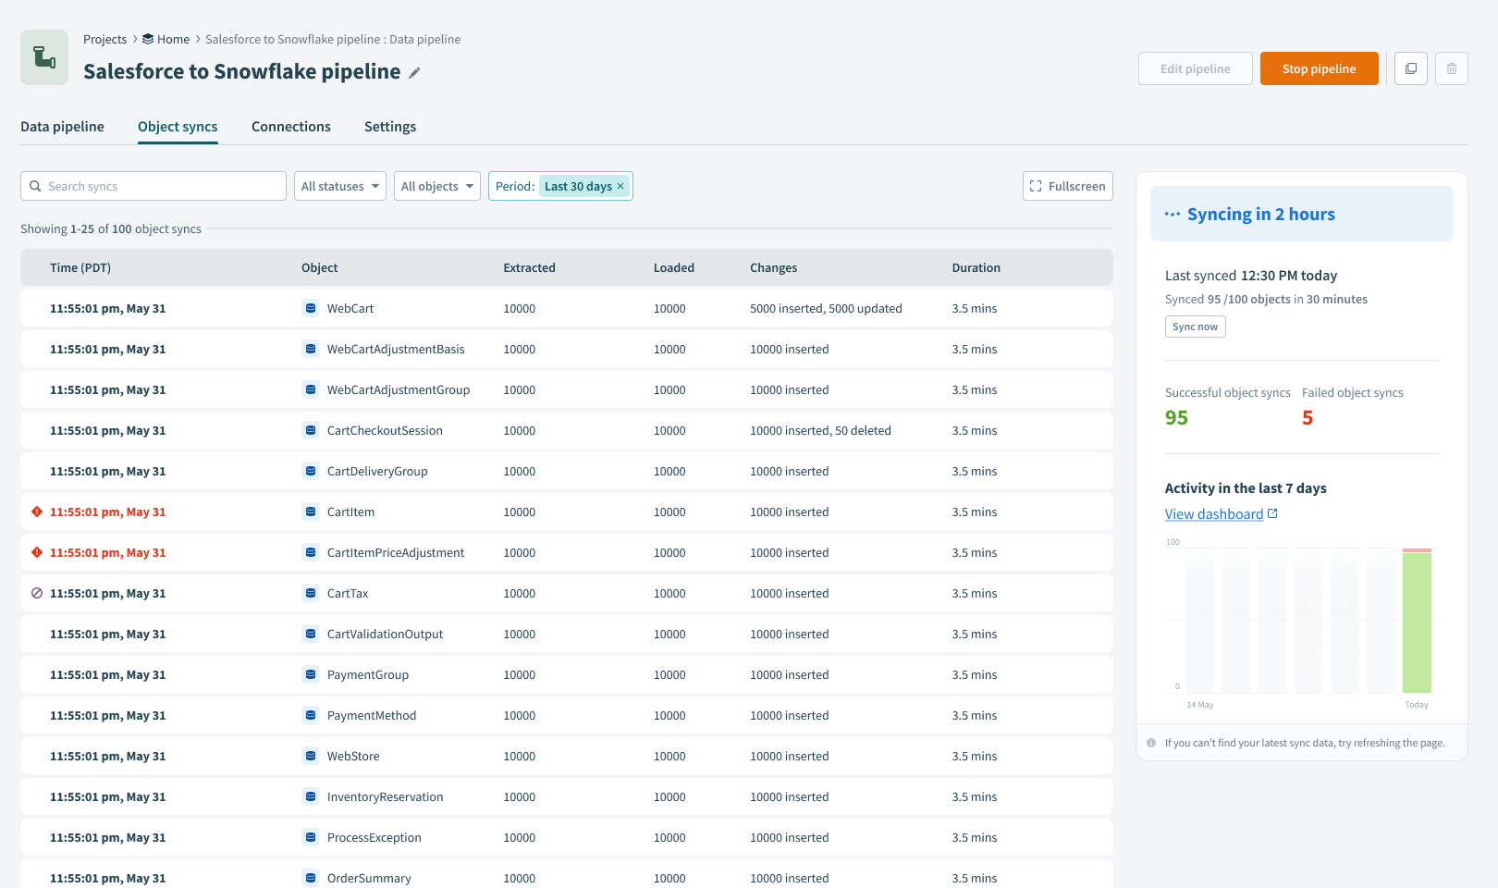The height and width of the screenshot is (888, 1498).
Task: Switch to the Data pipeline tab
Action: click(x=62, y=127)
